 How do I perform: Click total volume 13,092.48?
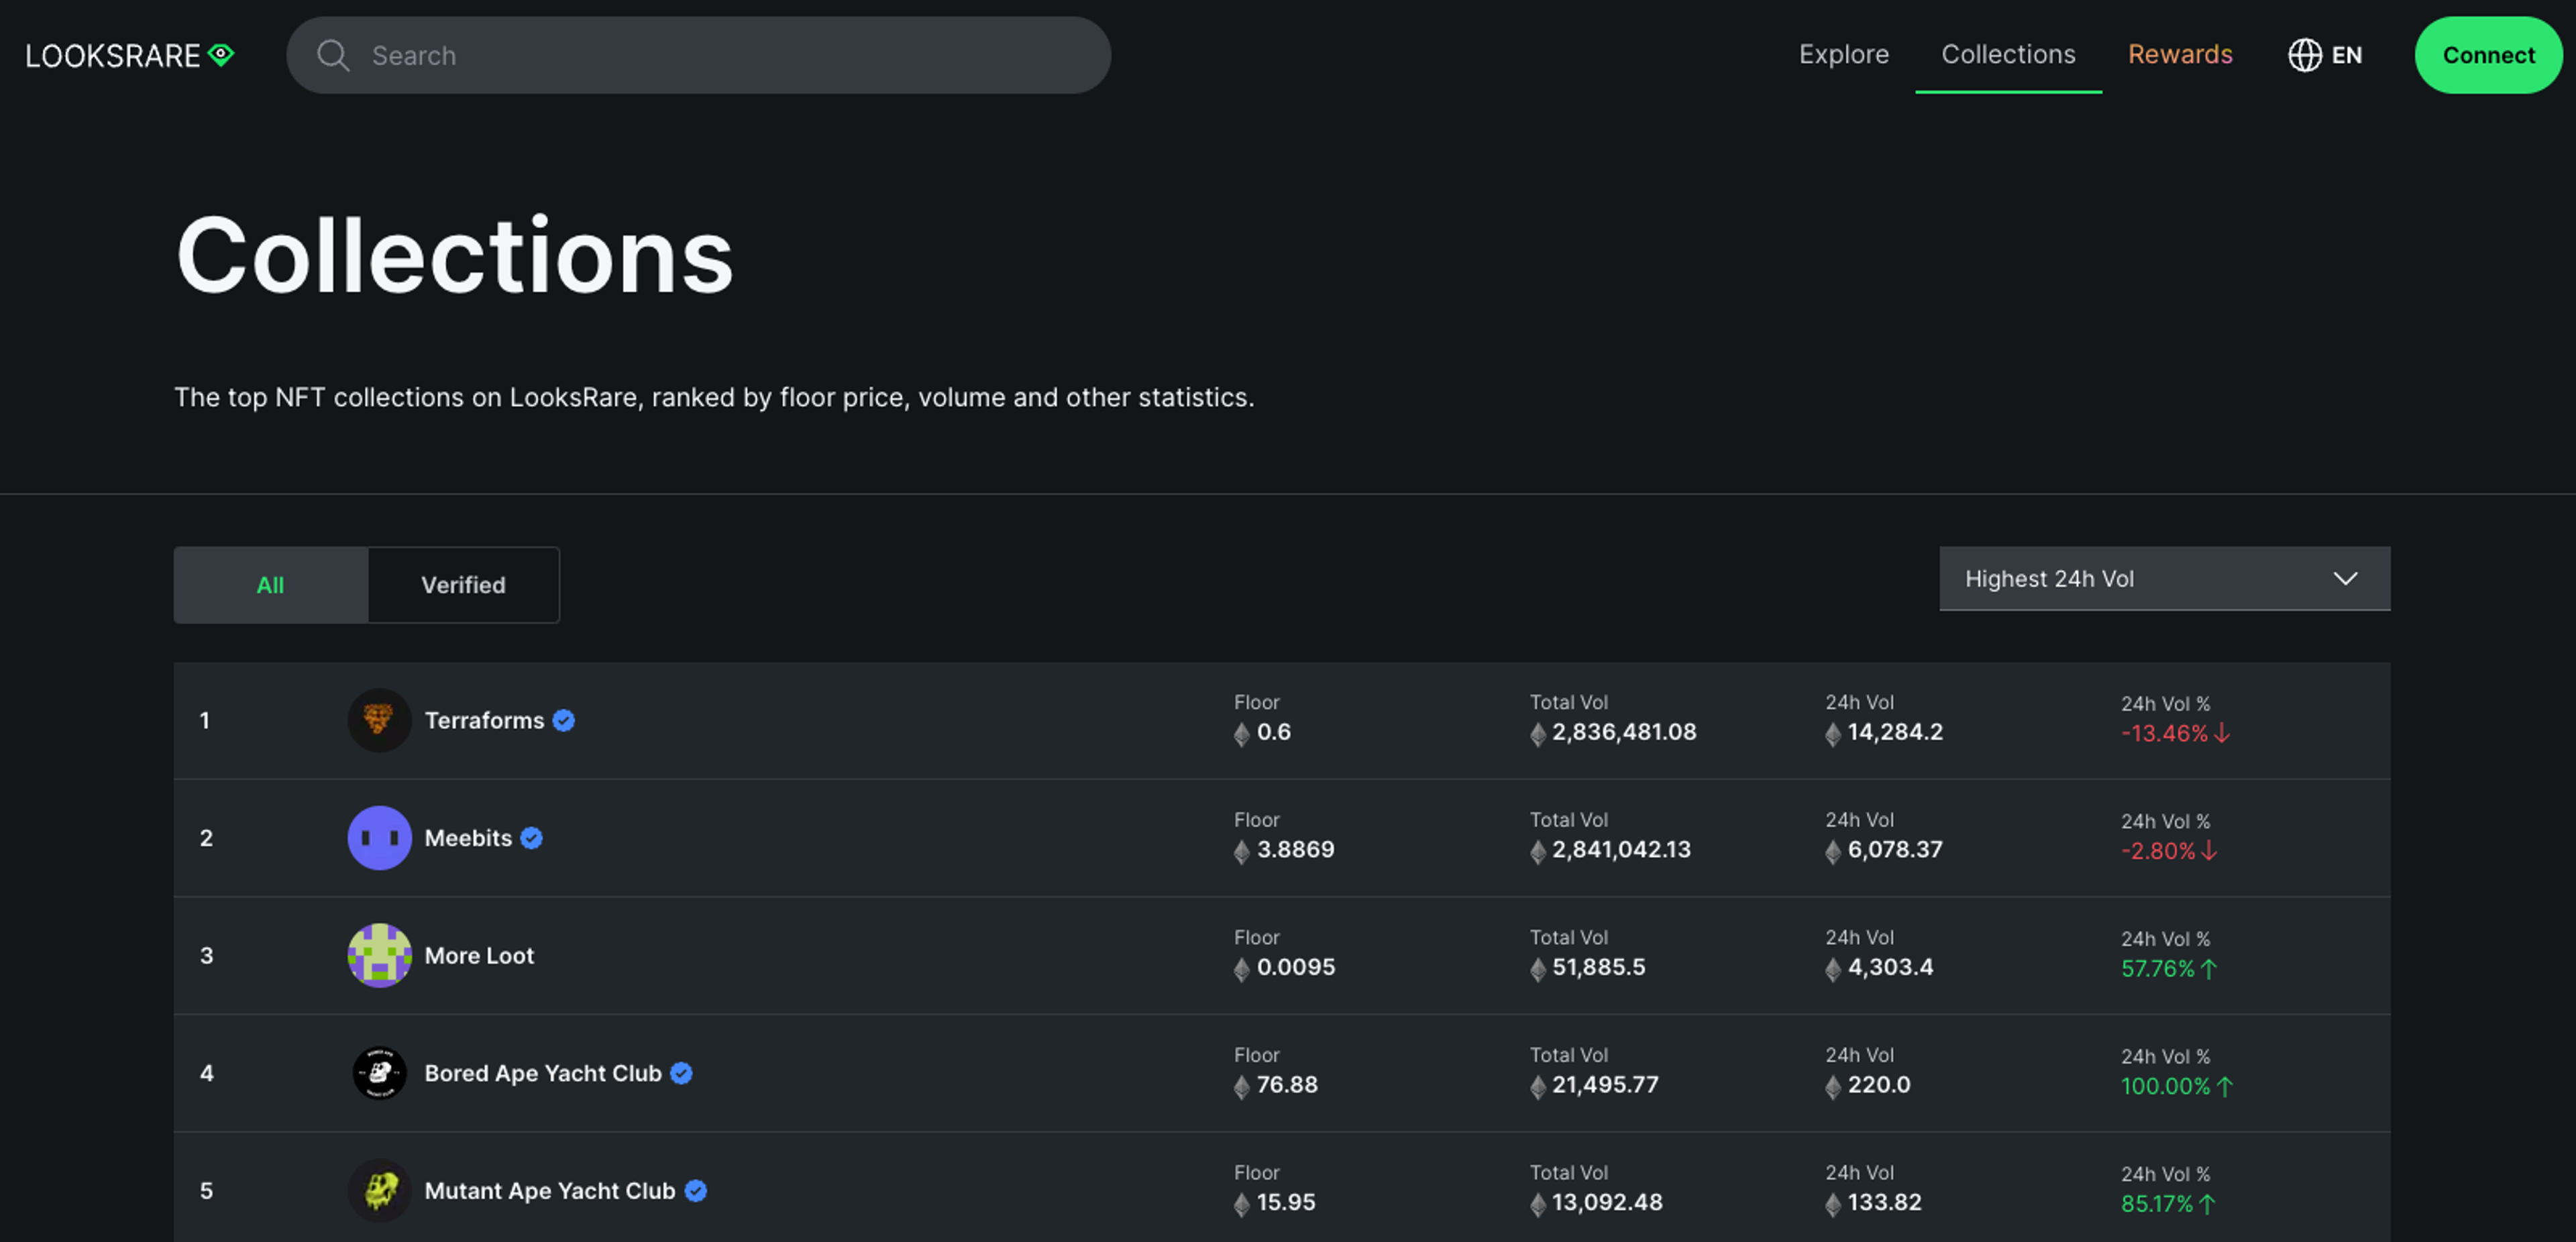1607,1202
